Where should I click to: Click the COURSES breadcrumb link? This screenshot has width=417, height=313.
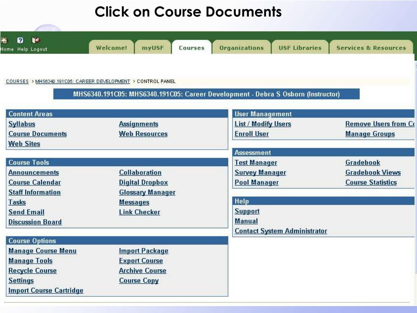pyautogui.click(x=17, y=82)
